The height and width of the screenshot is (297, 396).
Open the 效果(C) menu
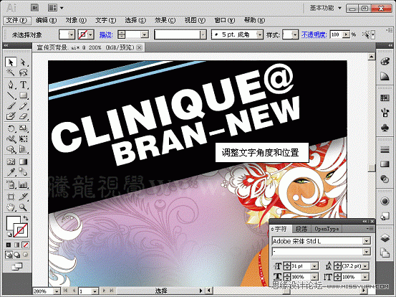coord(165,20)
